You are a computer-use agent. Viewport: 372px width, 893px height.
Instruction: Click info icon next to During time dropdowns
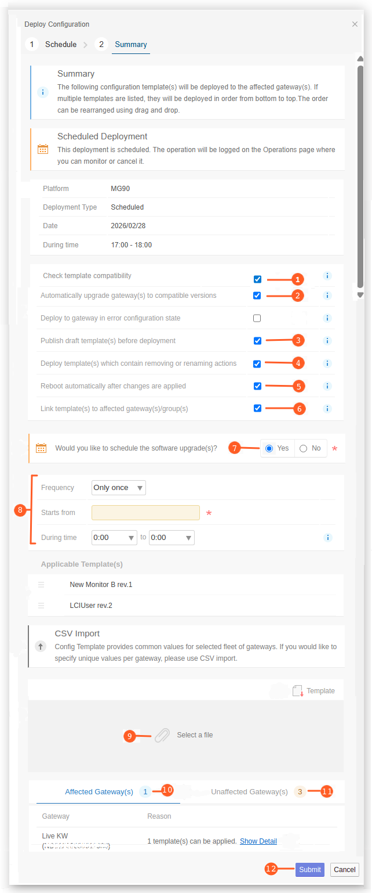[x=327, y=538]
